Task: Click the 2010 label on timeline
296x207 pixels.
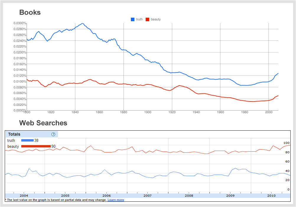Action: [x=271, y=195]
